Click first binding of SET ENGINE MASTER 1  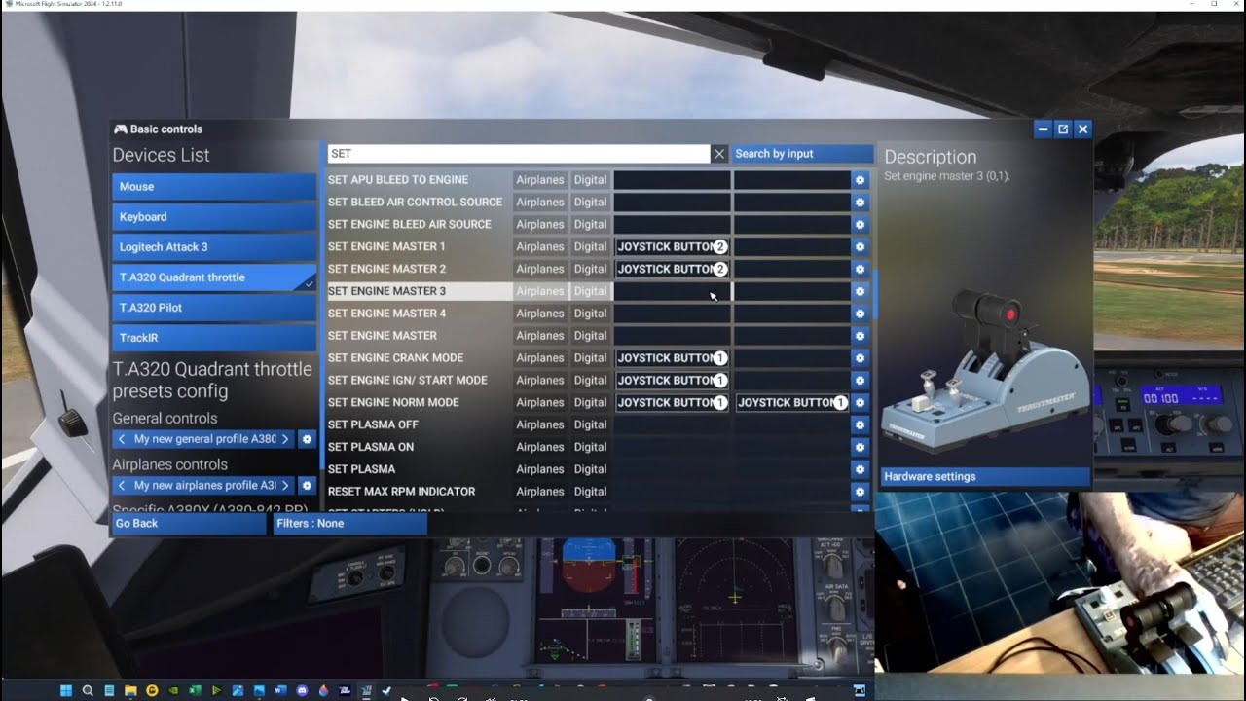coord(672,247)
